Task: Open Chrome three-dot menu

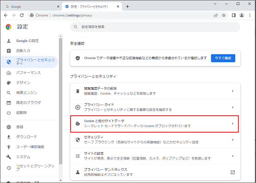Action: (250, 15)
